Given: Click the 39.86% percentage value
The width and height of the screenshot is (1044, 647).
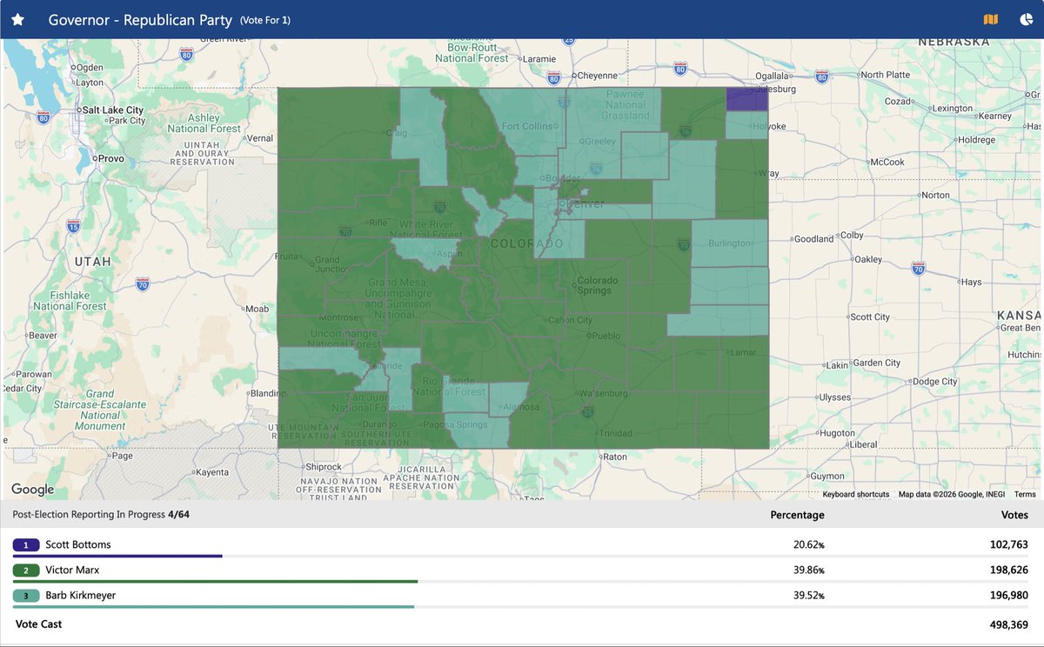Looking at the screenshot, I should (809, 570).
